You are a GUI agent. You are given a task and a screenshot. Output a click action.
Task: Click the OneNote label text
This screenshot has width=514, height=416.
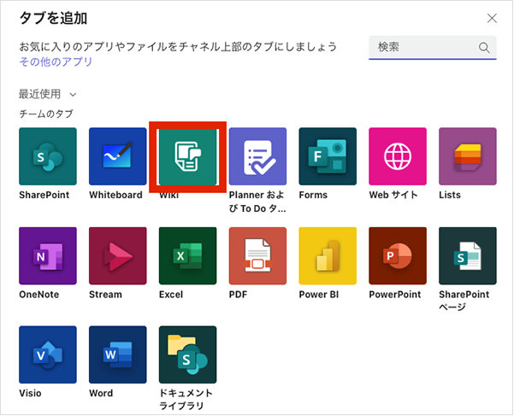(x=39, y=295)
